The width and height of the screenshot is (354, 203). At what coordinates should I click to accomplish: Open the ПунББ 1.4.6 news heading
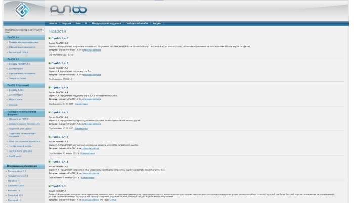click(x=60, y=38)
